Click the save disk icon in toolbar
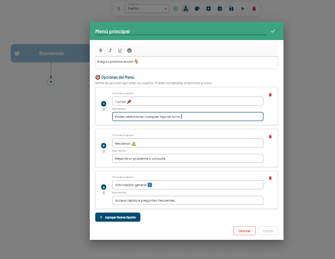 pyautogui.click(x=231, y=9)
